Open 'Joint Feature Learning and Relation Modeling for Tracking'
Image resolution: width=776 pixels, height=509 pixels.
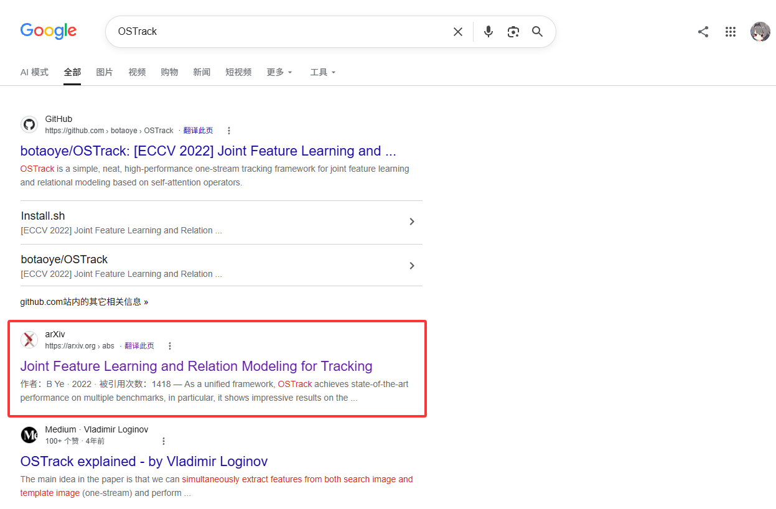pos(197,367)
